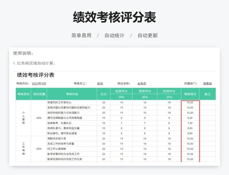Click the 完成工作的效率与质量 cell
Image resolution: width=229 pixels, height=175 pixels.
72,143
